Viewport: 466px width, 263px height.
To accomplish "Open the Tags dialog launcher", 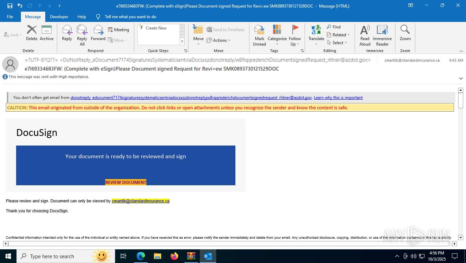I will pyautogui.click(x=302, y=51).
